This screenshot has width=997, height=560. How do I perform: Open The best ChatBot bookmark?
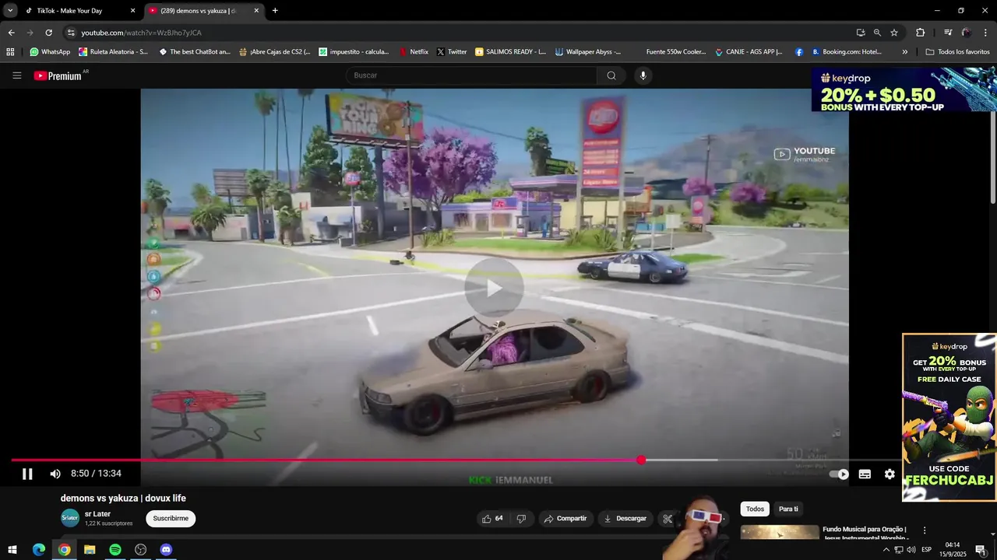195,52
